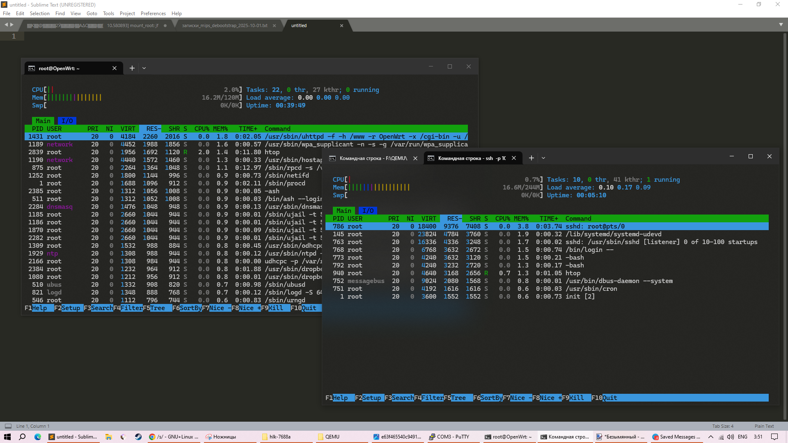Open the Preferences menu
This screenshot has height=443, width=788.
pyautogui.click(x=153, y=14)
